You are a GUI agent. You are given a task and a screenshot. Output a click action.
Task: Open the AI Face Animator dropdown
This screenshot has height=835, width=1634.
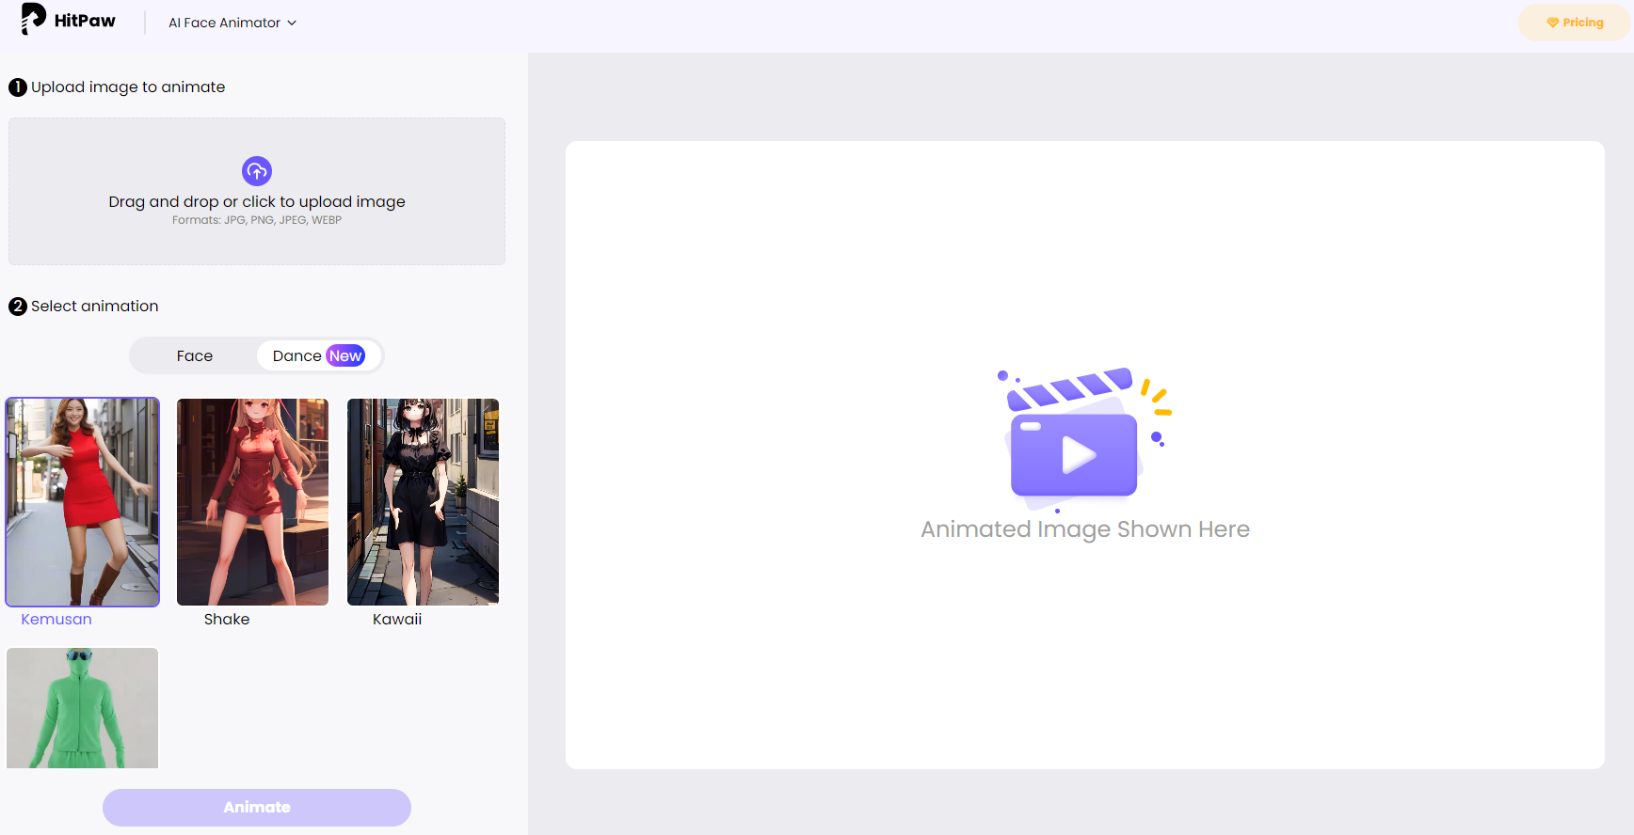tap(232, 23)
